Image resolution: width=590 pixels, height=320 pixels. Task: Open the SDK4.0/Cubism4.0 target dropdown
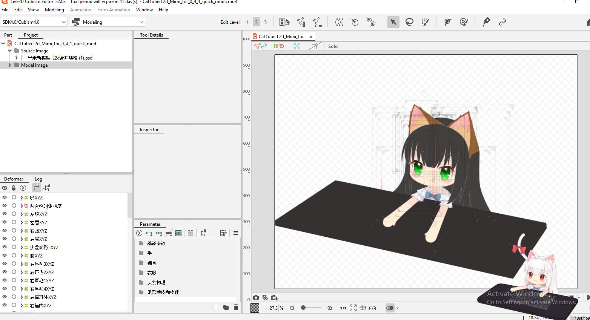click(x=34, y=22)
